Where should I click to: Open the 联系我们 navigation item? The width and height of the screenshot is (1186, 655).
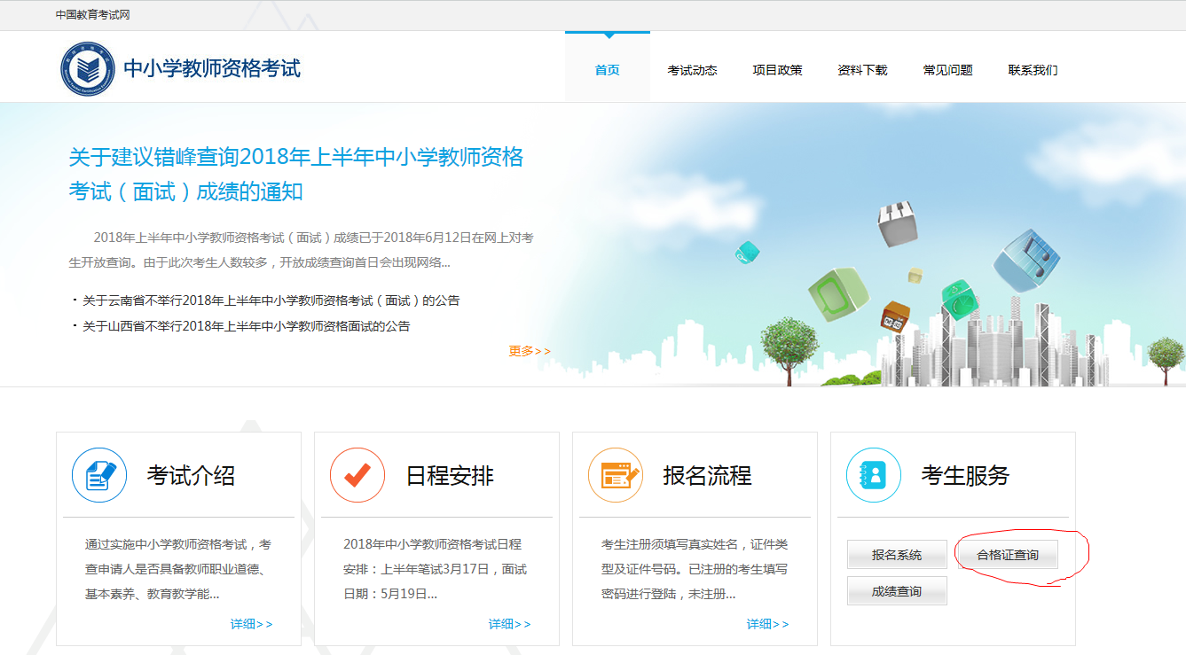coord(1033,70)
